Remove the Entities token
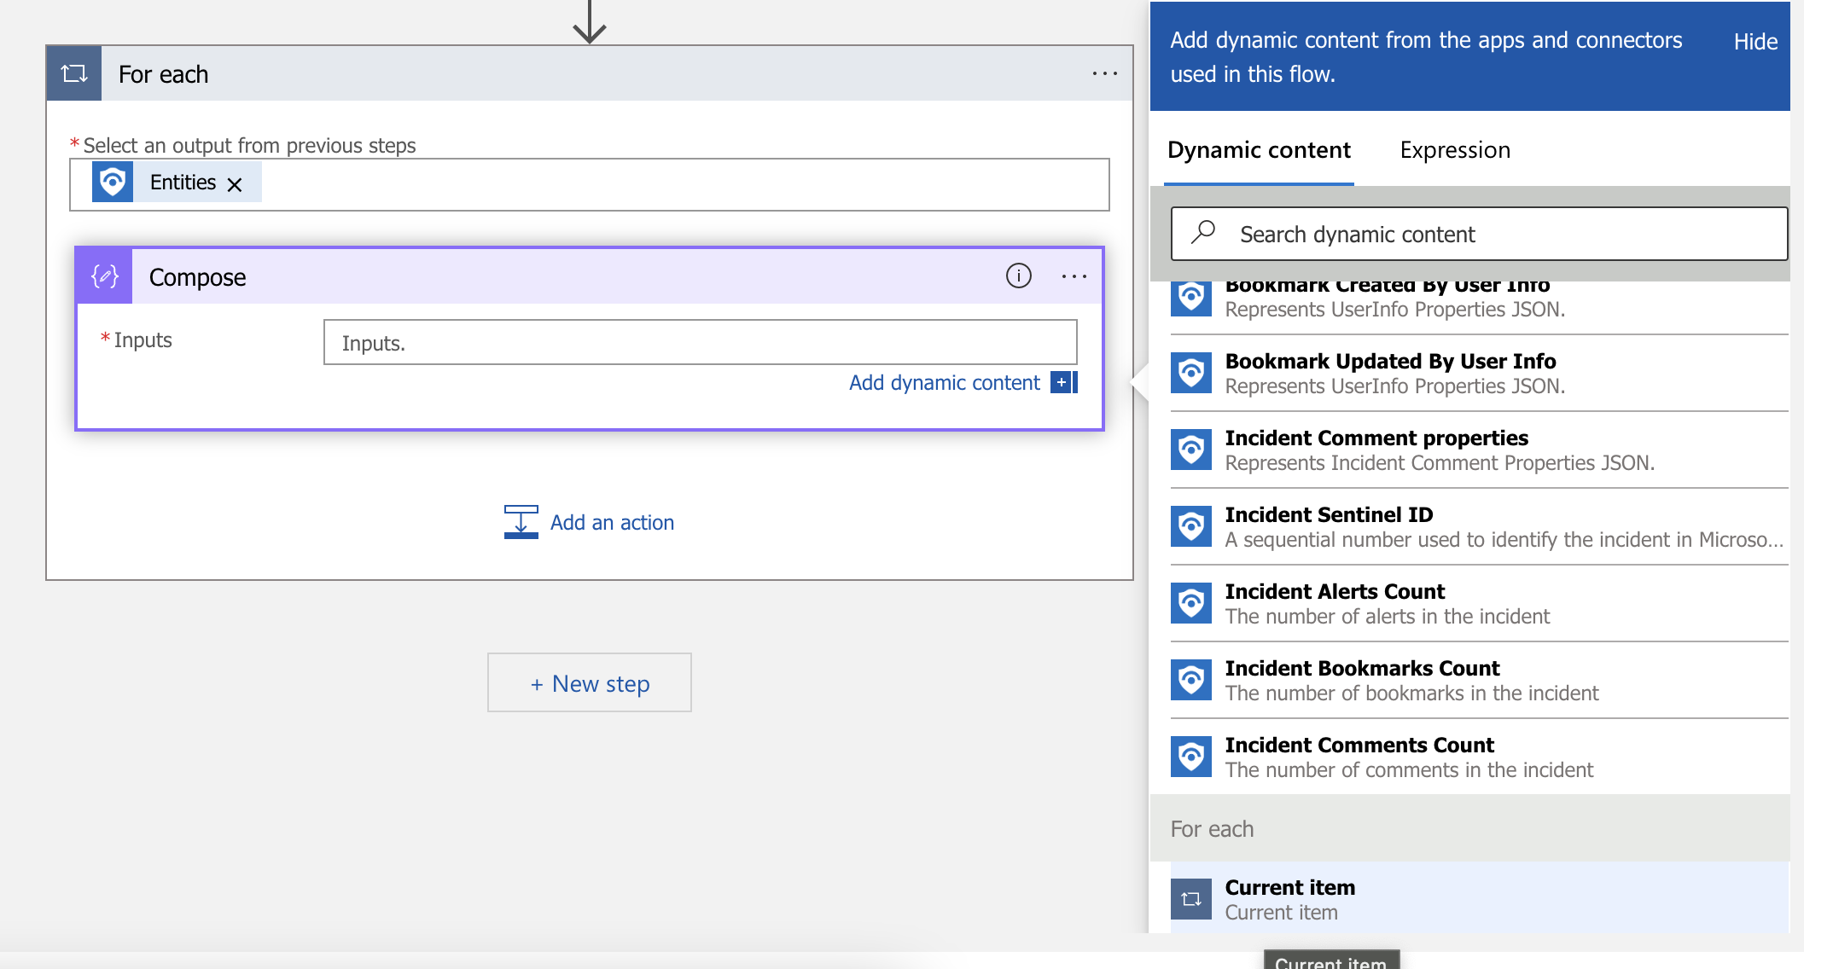Screen dimensions: 1833x969 235,184
